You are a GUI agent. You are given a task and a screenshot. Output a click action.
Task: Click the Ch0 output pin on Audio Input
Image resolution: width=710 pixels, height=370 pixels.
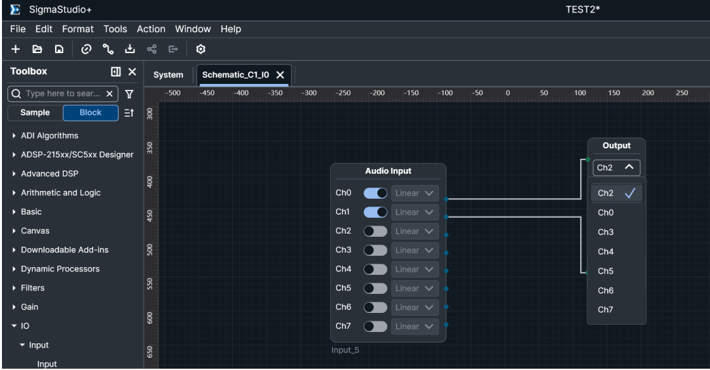(x=446, y=199)
